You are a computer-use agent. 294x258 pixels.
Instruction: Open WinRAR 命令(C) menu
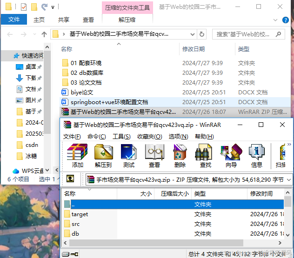97,137
